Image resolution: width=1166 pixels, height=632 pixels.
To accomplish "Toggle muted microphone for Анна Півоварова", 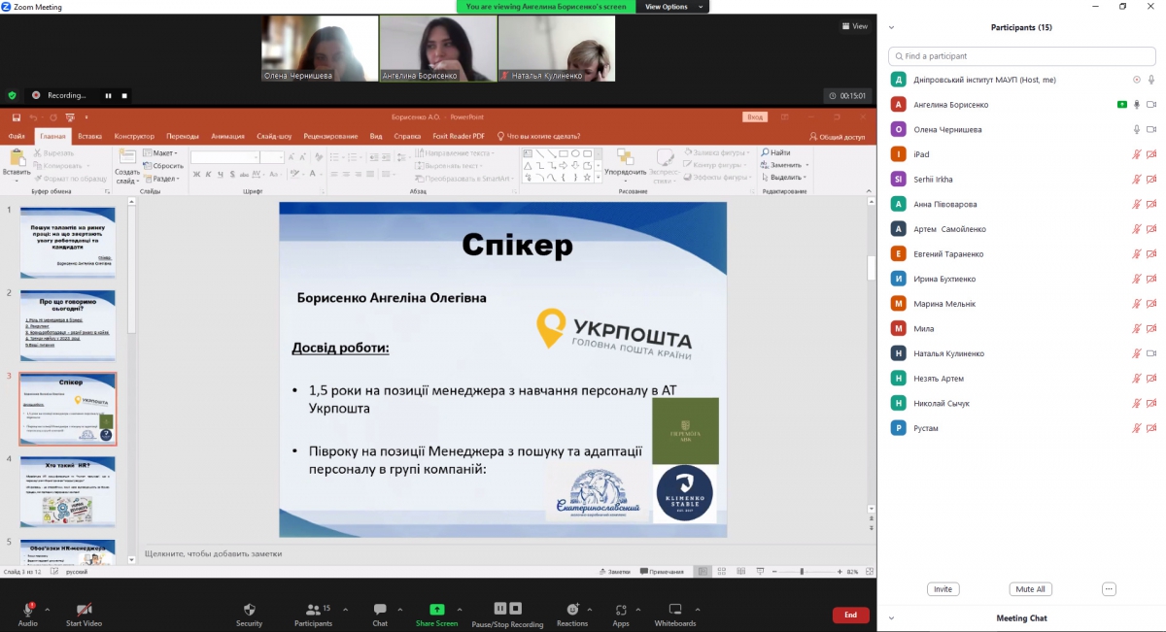I will coord(1136,204).
